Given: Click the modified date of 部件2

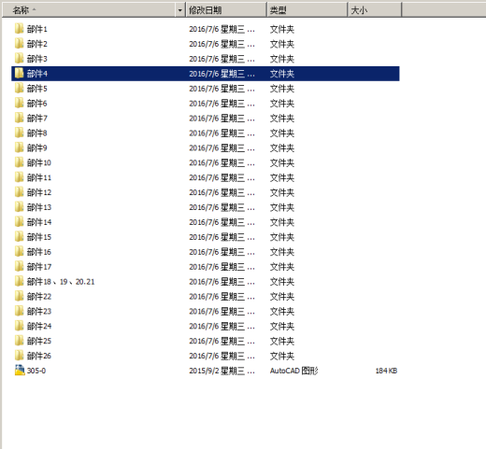Looking at the screenshot, I should tap(222, 44).
